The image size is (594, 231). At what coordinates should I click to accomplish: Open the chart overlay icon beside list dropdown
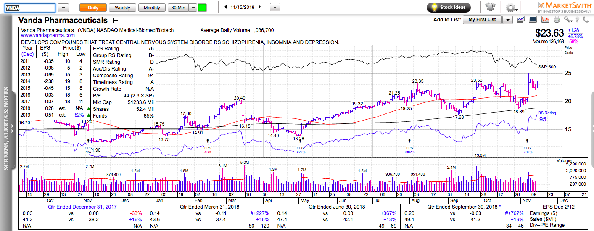click(521, 19)
